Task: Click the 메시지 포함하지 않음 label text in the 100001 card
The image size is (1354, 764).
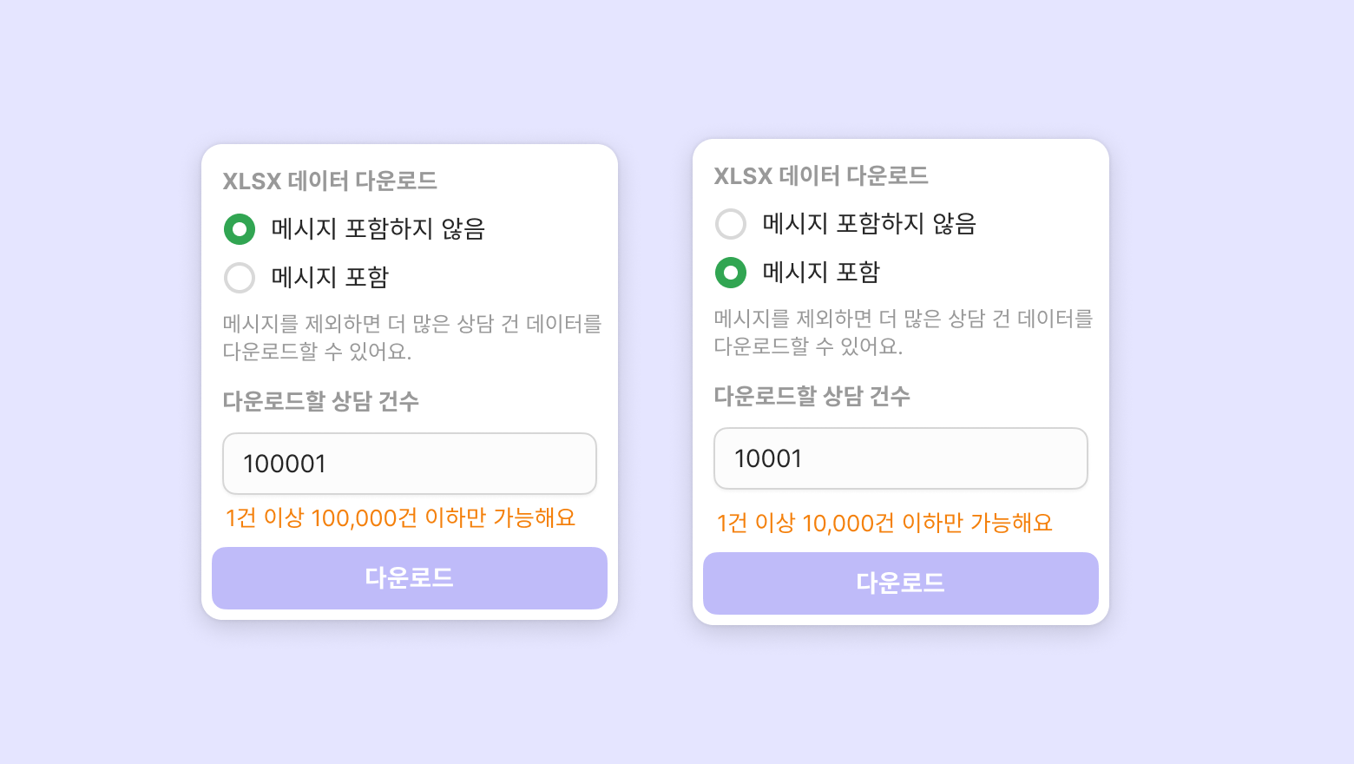Action: click(x=378, y=229)
